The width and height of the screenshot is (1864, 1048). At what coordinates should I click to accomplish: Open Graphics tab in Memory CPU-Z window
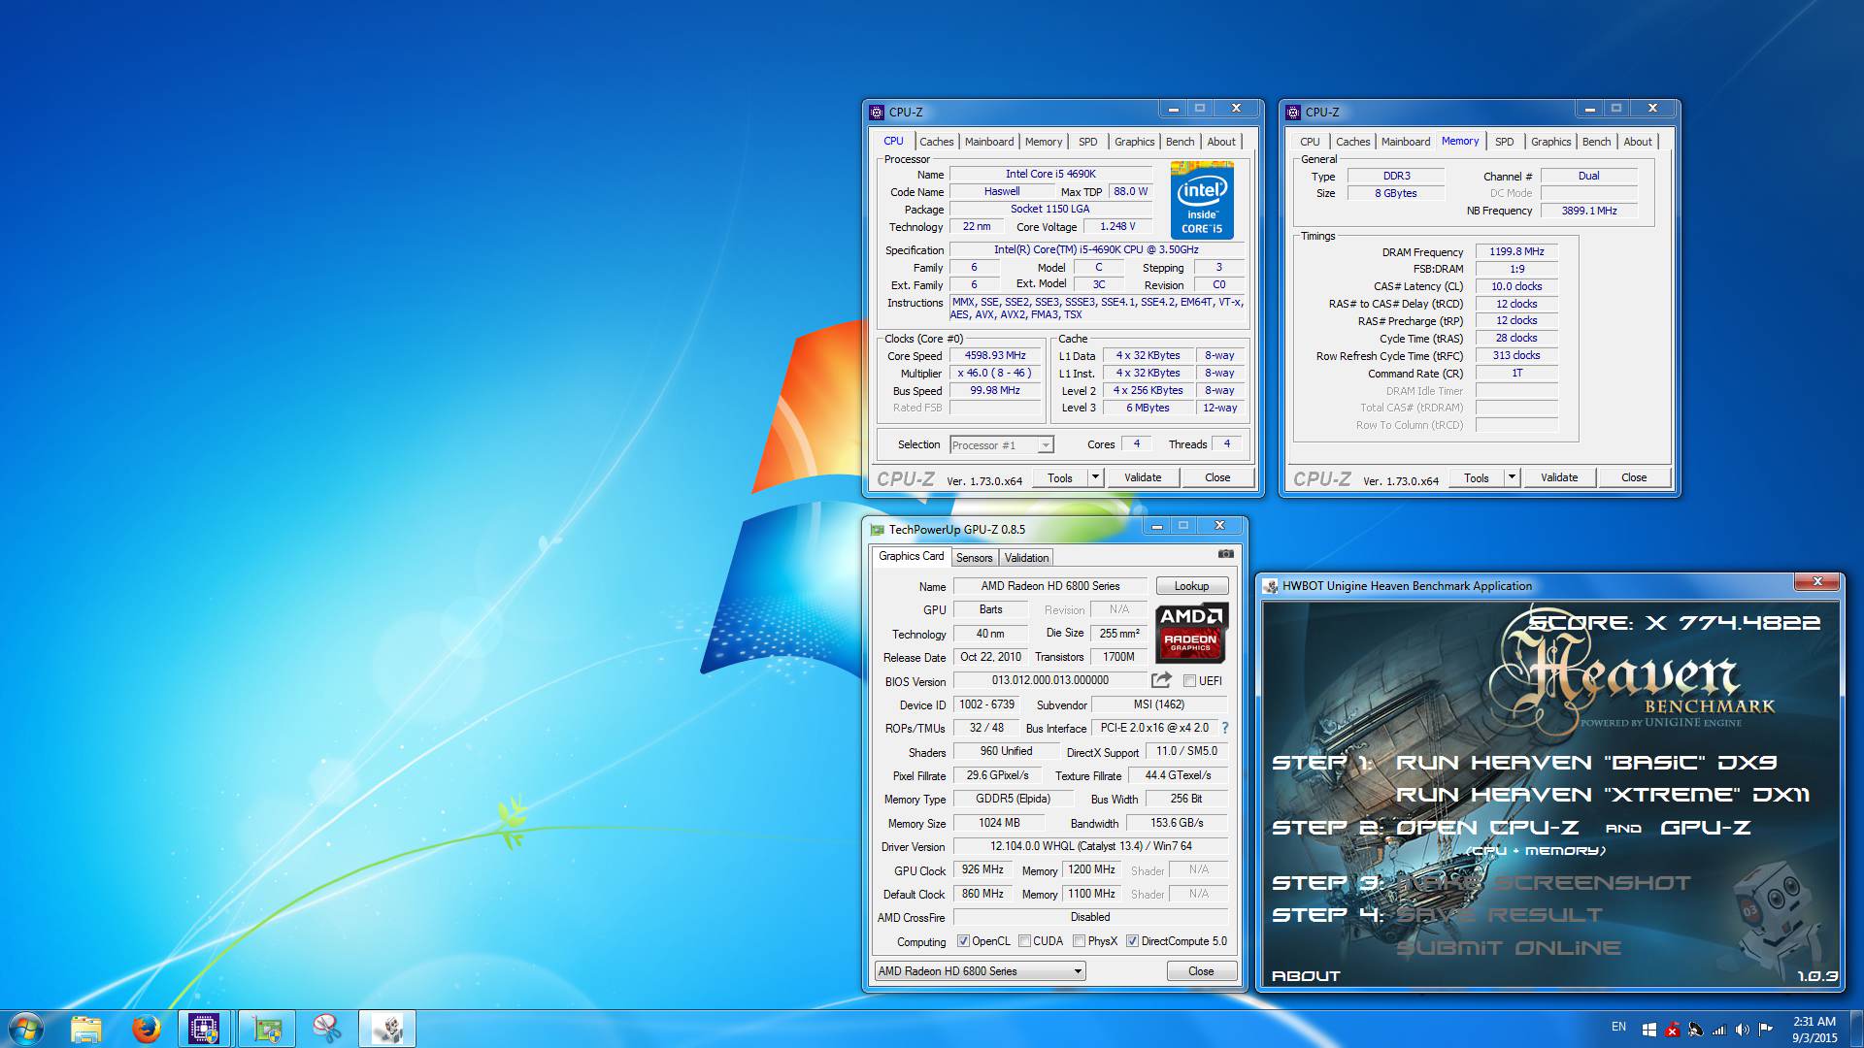1550,142
